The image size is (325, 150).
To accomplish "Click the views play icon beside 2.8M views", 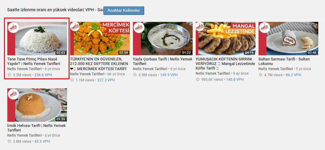I will tap(9, 141).
